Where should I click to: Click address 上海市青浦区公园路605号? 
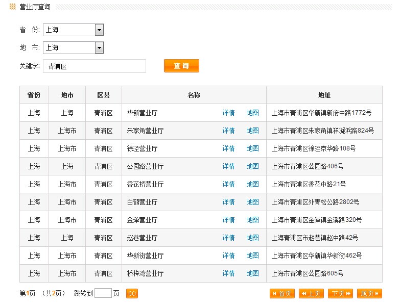tap(308, 273)
